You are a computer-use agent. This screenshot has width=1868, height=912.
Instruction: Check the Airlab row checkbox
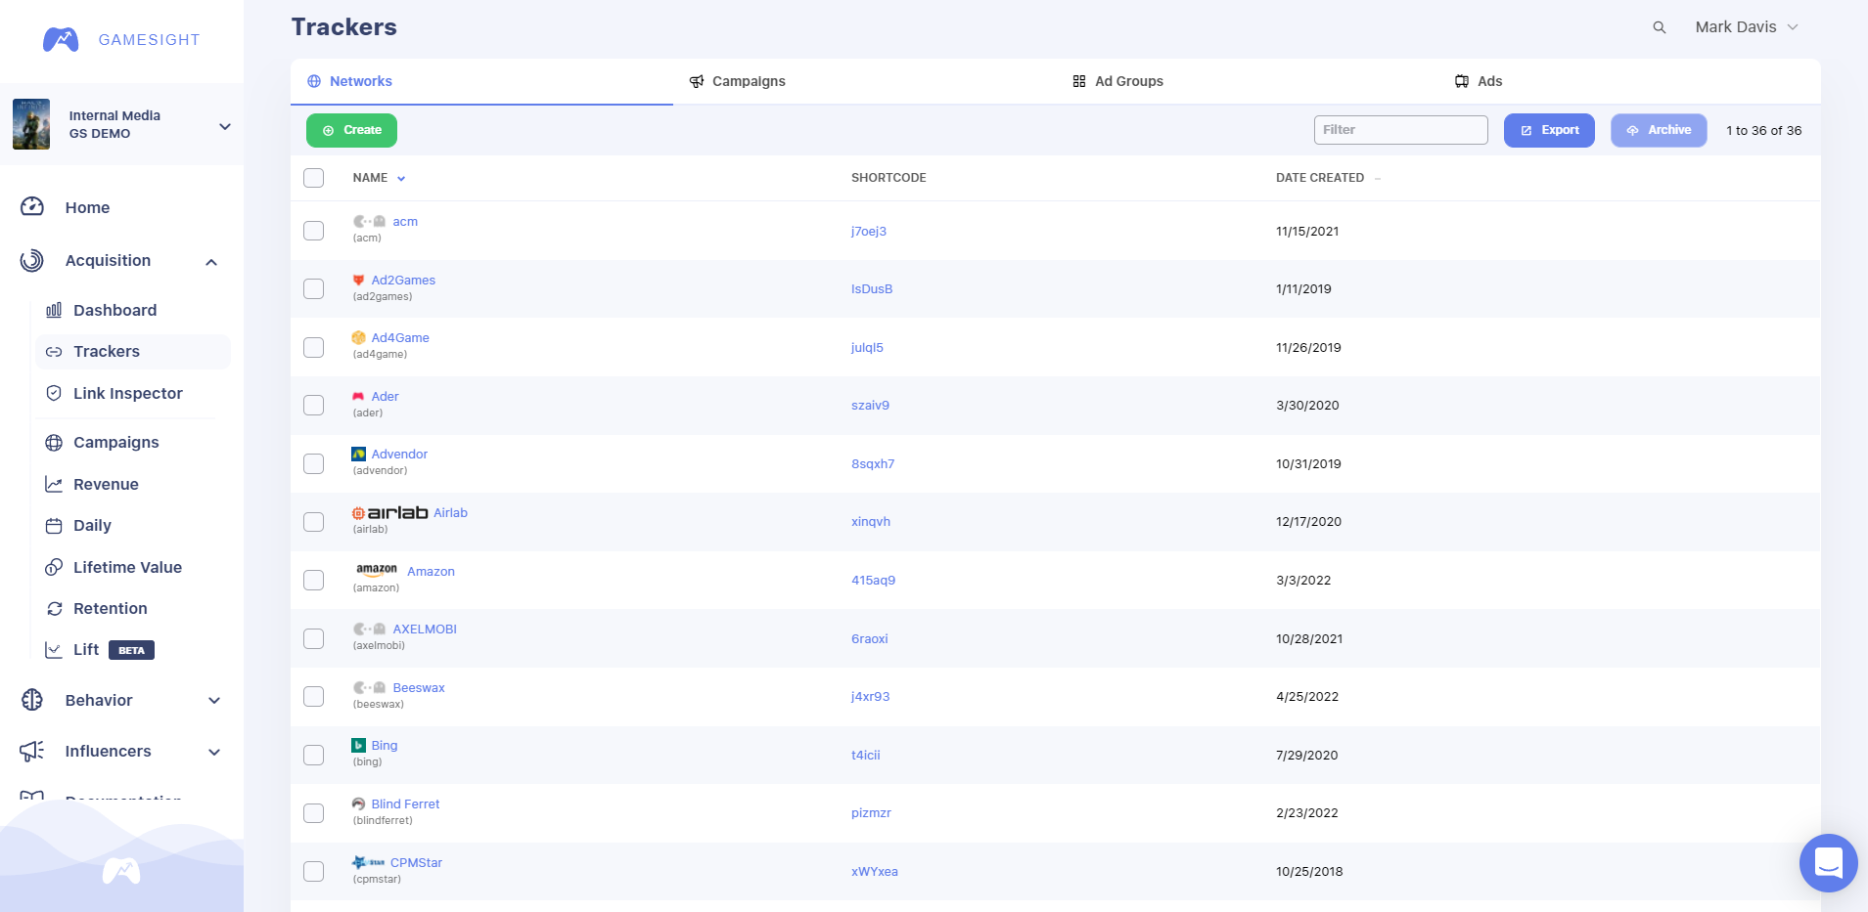(x=313, y=522)
